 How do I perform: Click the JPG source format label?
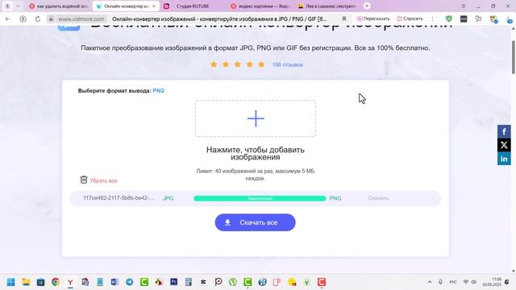coord(168,198)
